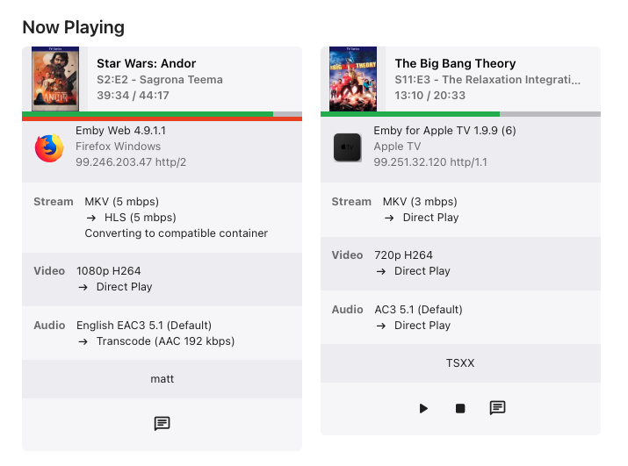Open episode S2:E2 - Sagrona Teema
Viewport: 628px width, 466px height.
click(159, 80)
